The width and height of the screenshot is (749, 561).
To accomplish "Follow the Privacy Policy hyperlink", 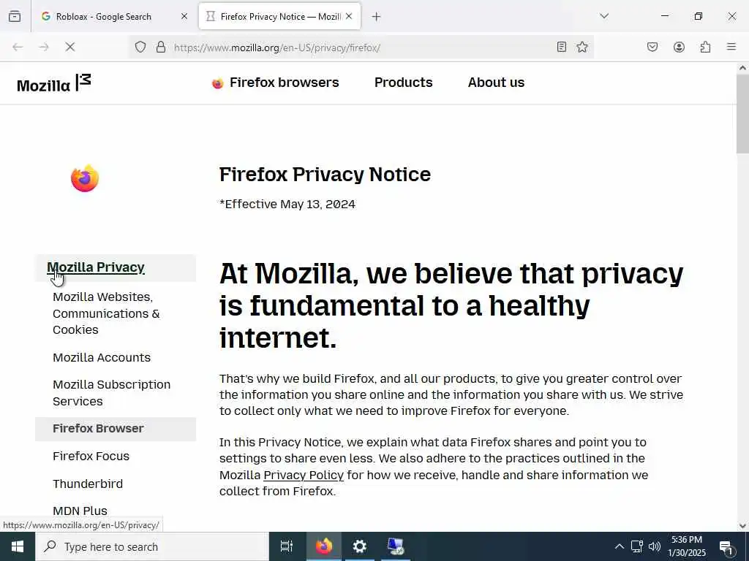I will pyautogui.click(x=303, y=475).
